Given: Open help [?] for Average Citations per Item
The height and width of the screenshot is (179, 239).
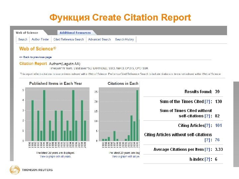Looking at the screenshot, I should pyautogui.click(x=207, y=149).
